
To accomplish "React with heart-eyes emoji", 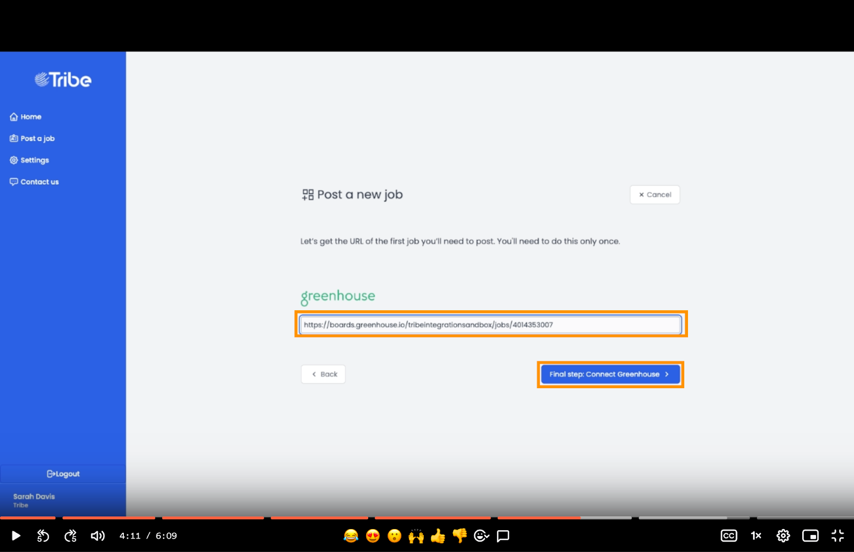I will pos(373,535).
